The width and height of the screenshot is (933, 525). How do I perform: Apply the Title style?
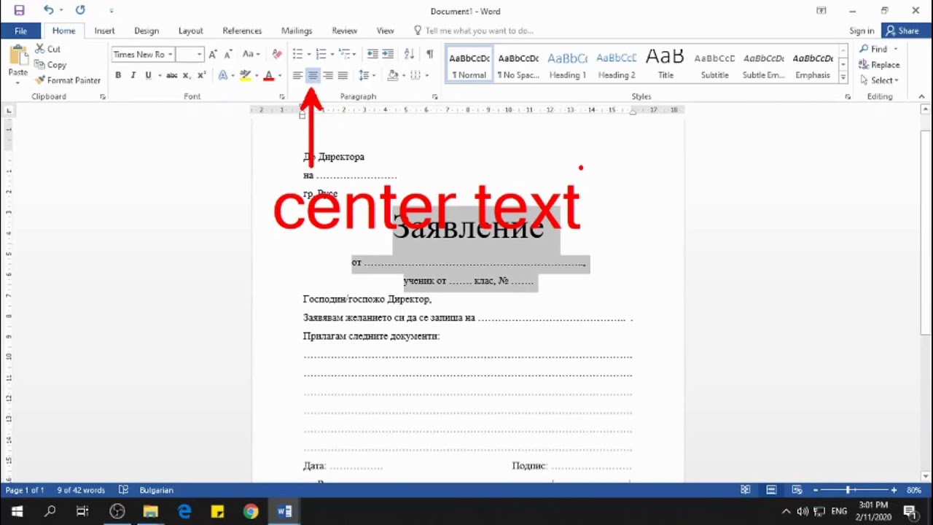665,64
